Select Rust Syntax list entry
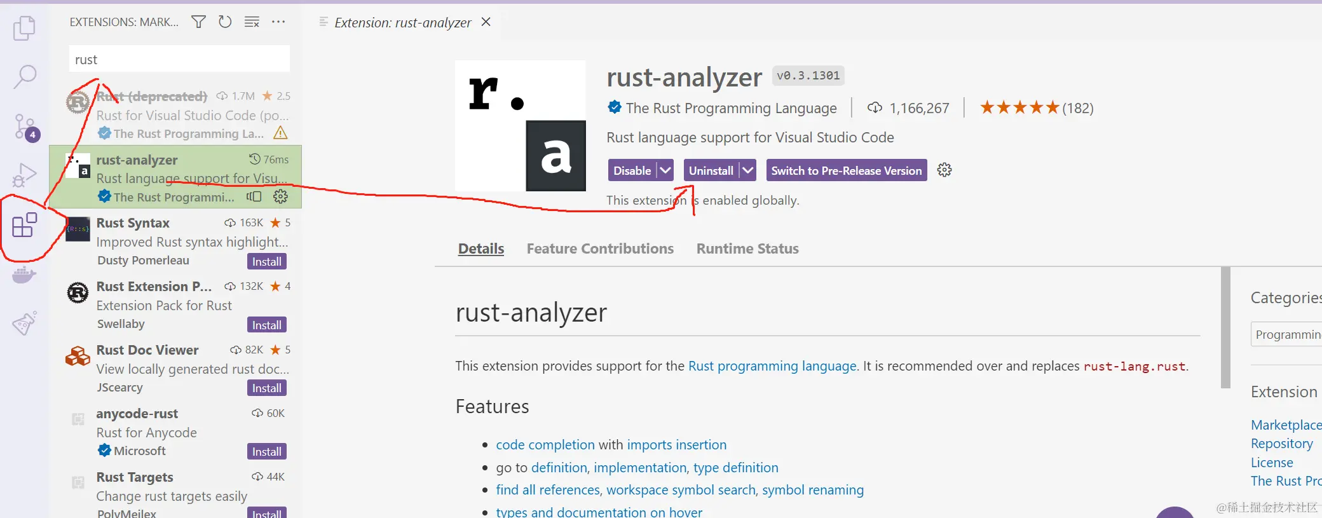The image size is (1322, 518). 175,241
